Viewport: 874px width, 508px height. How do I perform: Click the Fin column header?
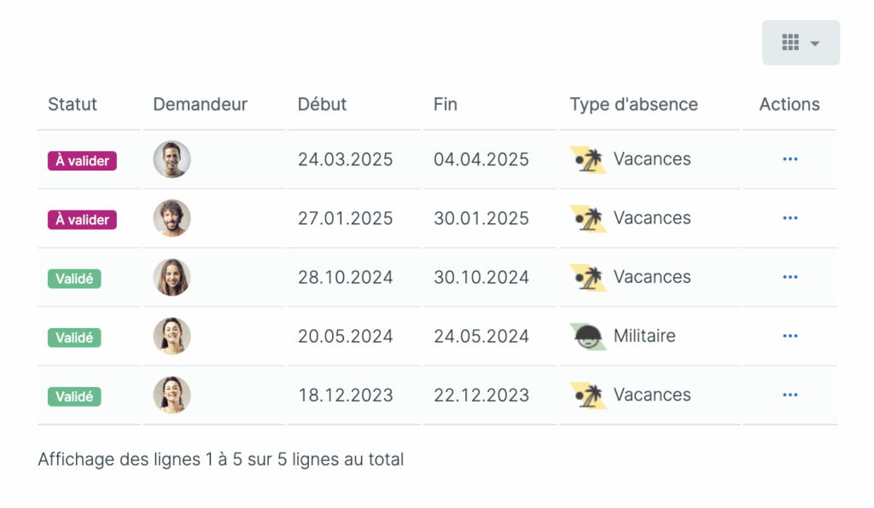click(445, 104)
